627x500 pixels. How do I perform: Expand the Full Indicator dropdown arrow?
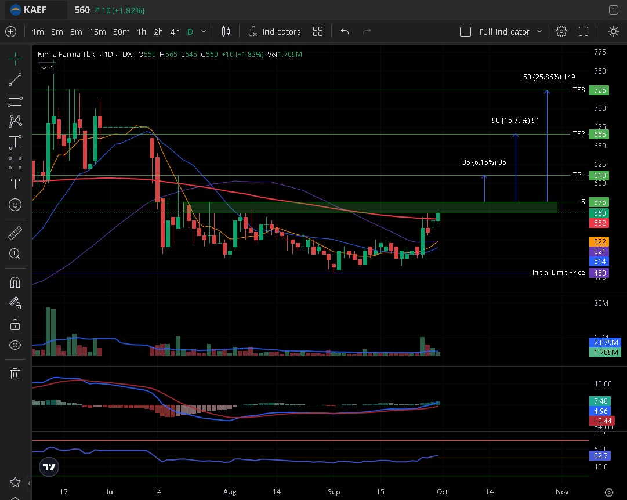539,32
